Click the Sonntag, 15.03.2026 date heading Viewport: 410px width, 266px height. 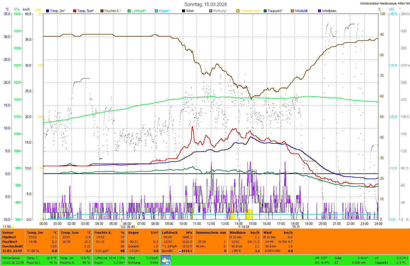206,4
